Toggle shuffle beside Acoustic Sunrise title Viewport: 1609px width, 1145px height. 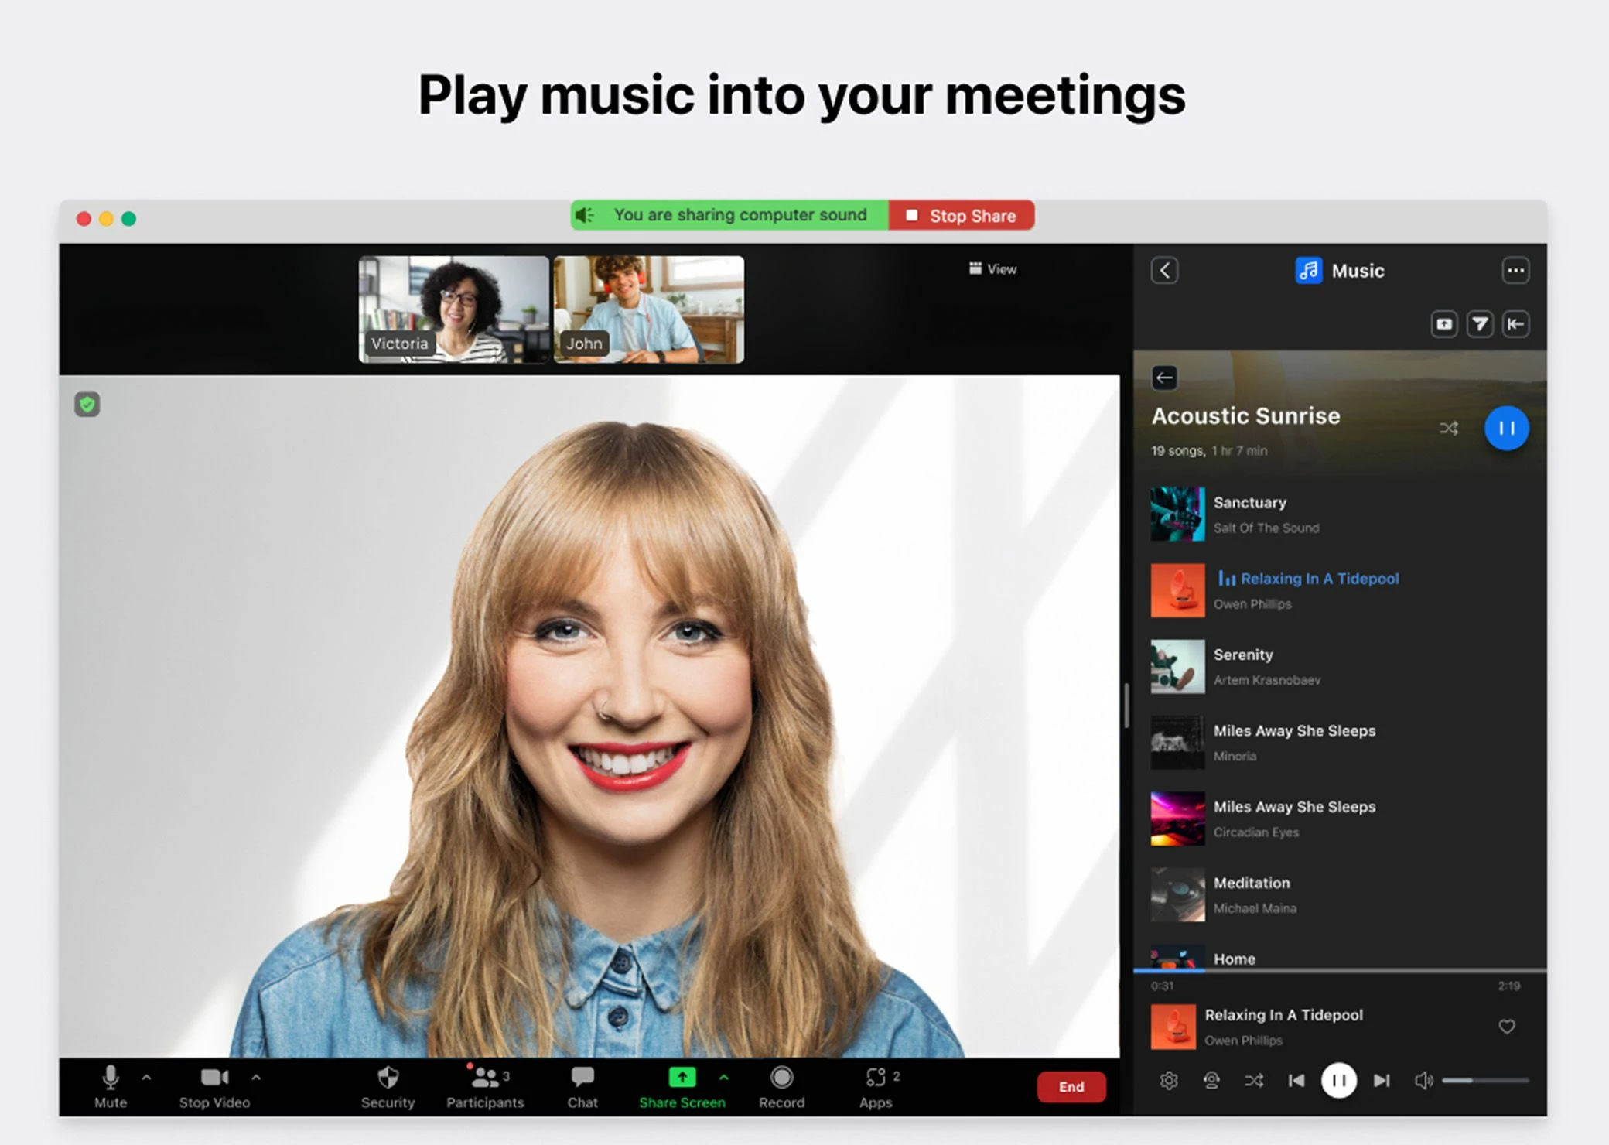(1448, 428)
